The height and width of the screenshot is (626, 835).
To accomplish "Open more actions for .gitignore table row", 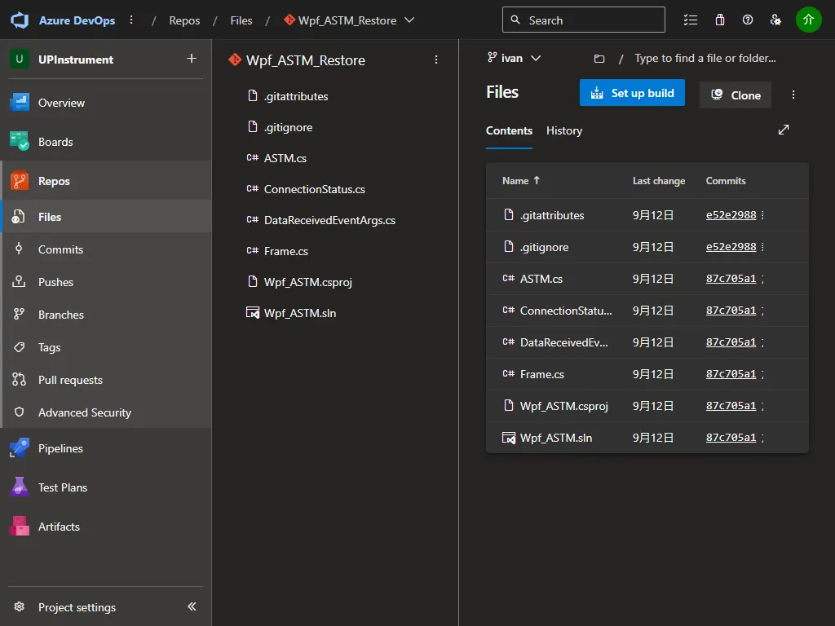I will pyautogui.click(x=762, y=246).
